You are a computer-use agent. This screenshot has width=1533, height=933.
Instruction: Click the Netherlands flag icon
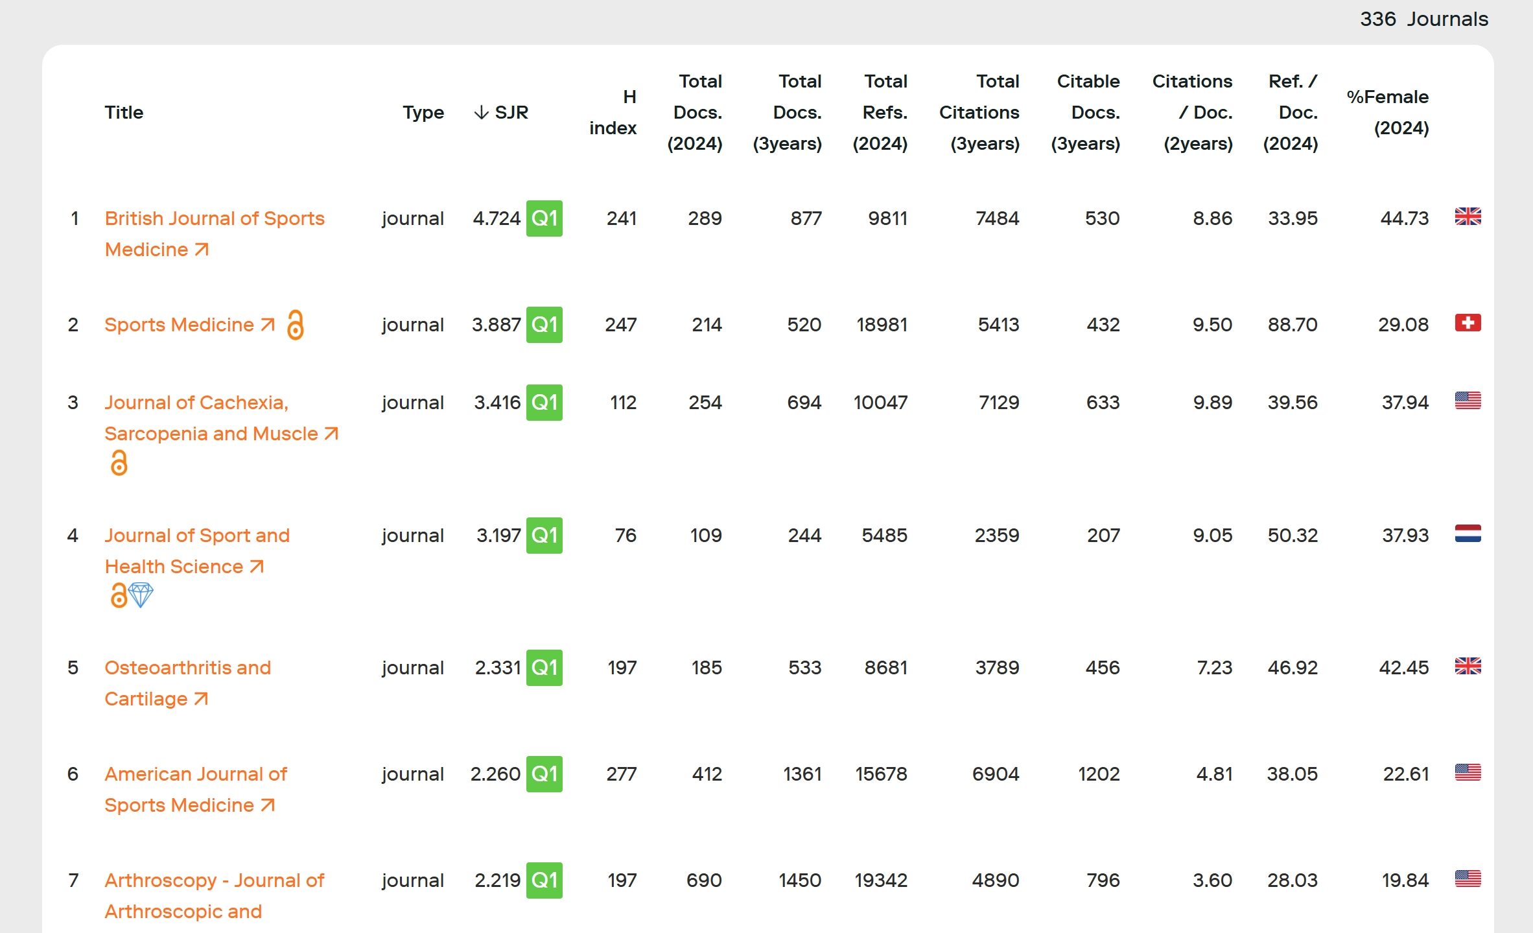pyautogui.click(x=1467, y=534)
